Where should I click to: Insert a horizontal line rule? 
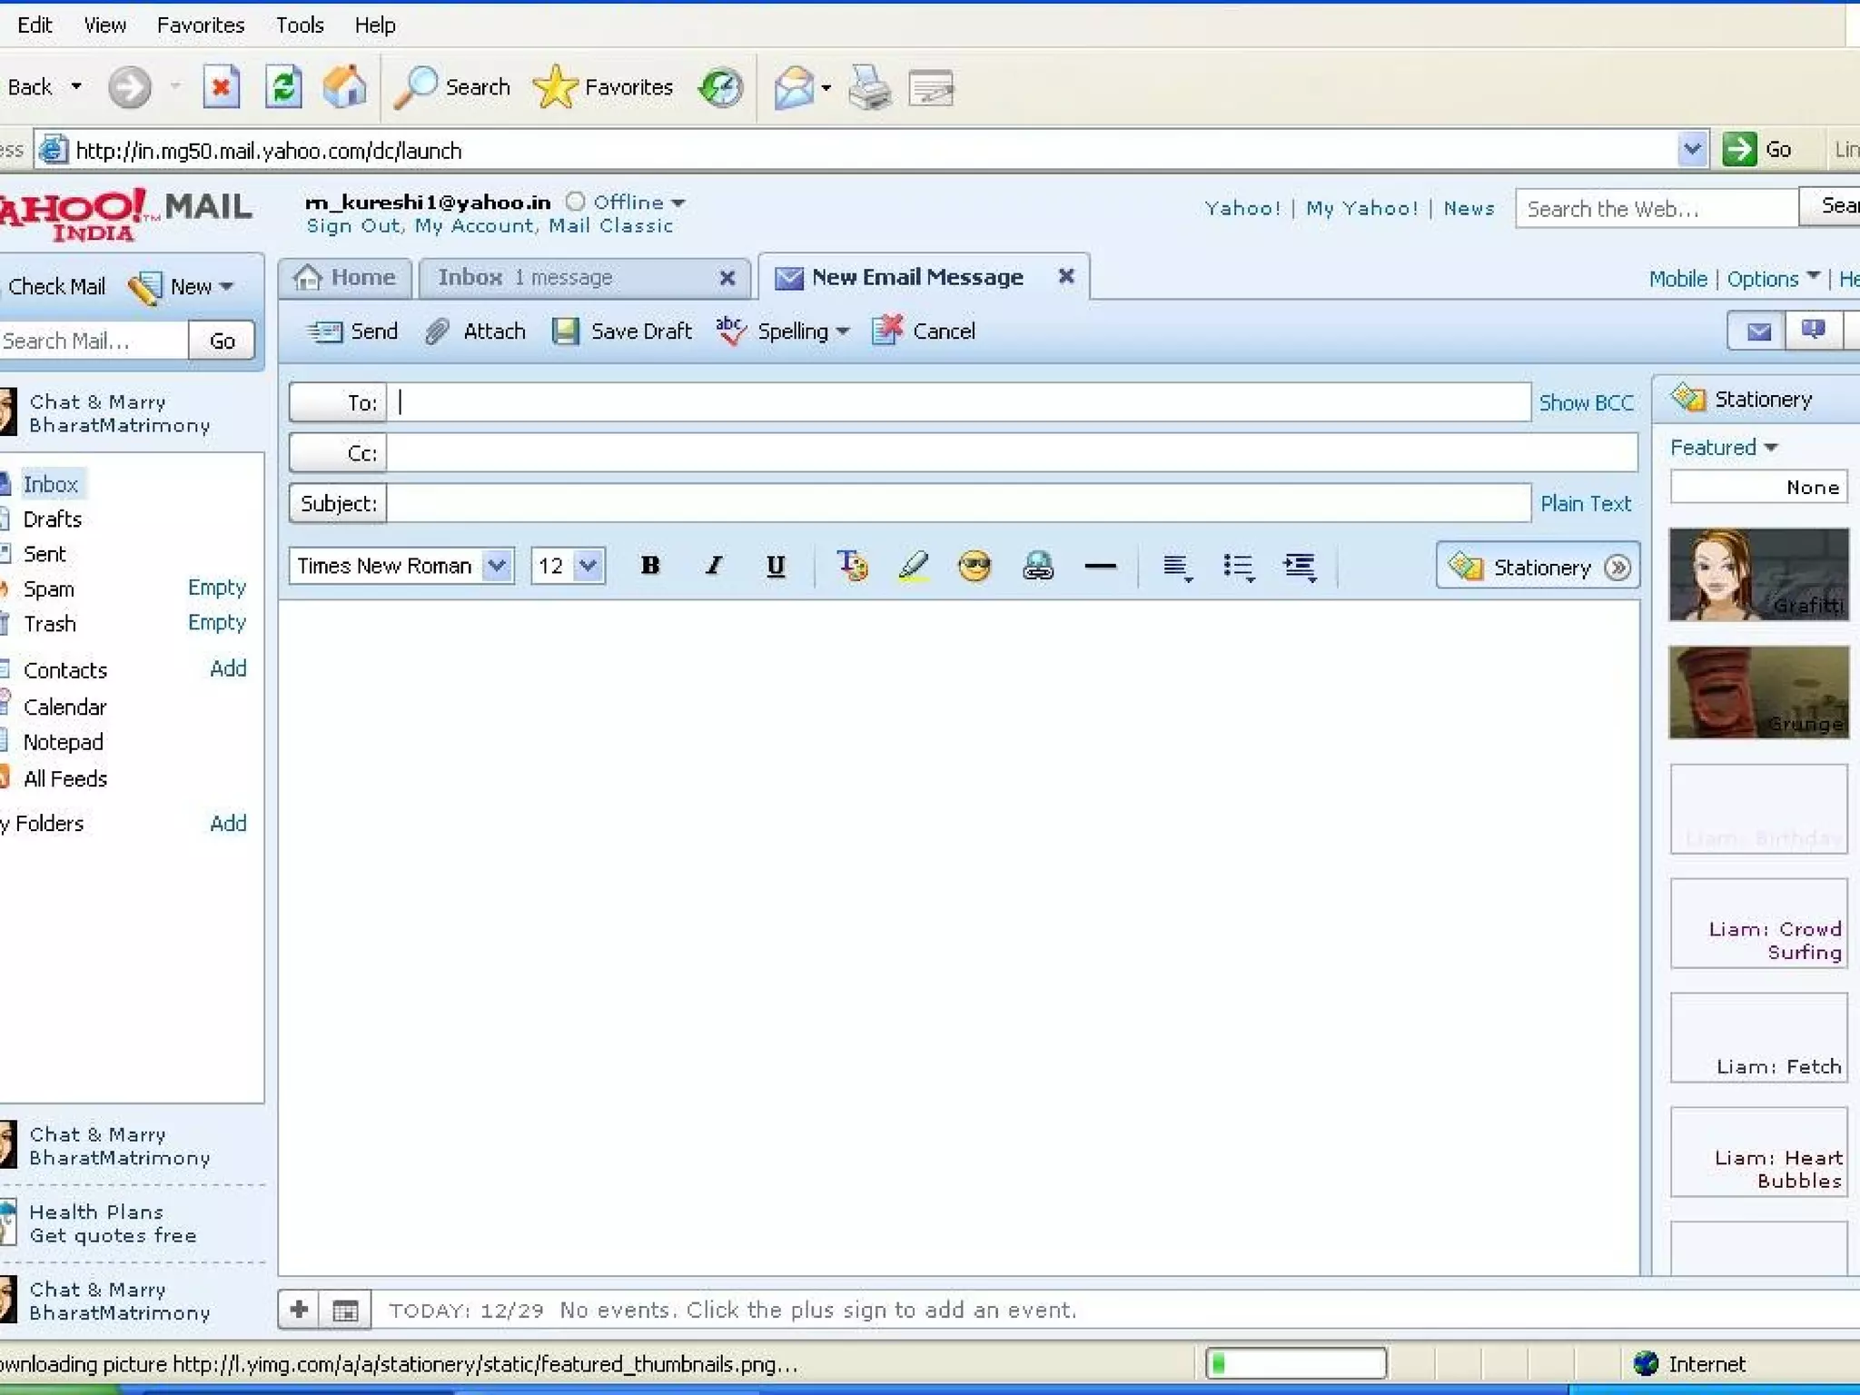click(x=1099, y=566)
